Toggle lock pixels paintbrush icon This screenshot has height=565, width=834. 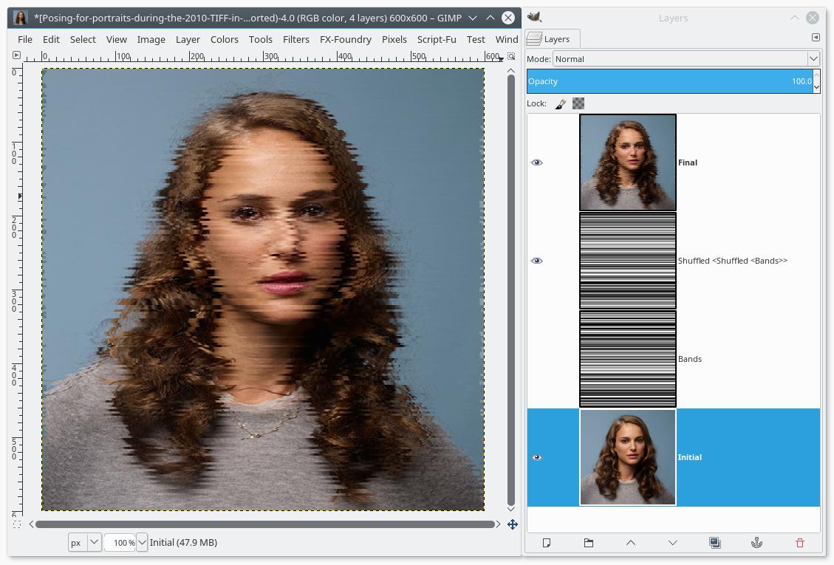(x=561, y=104)
